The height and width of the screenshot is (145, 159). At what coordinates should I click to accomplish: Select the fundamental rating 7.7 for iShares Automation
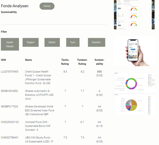tap(82, 91)
